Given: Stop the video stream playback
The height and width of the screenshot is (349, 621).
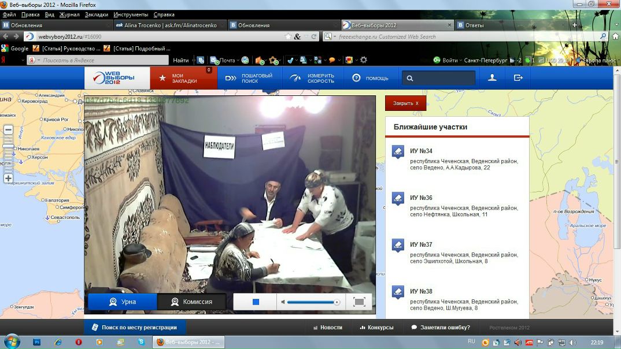Looking at the screenshot, I should pos(256,302).
